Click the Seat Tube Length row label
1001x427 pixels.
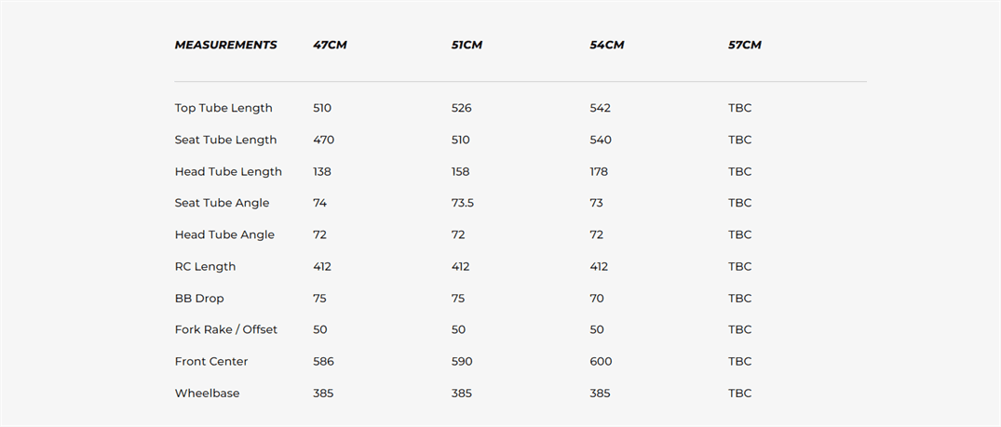226,140
